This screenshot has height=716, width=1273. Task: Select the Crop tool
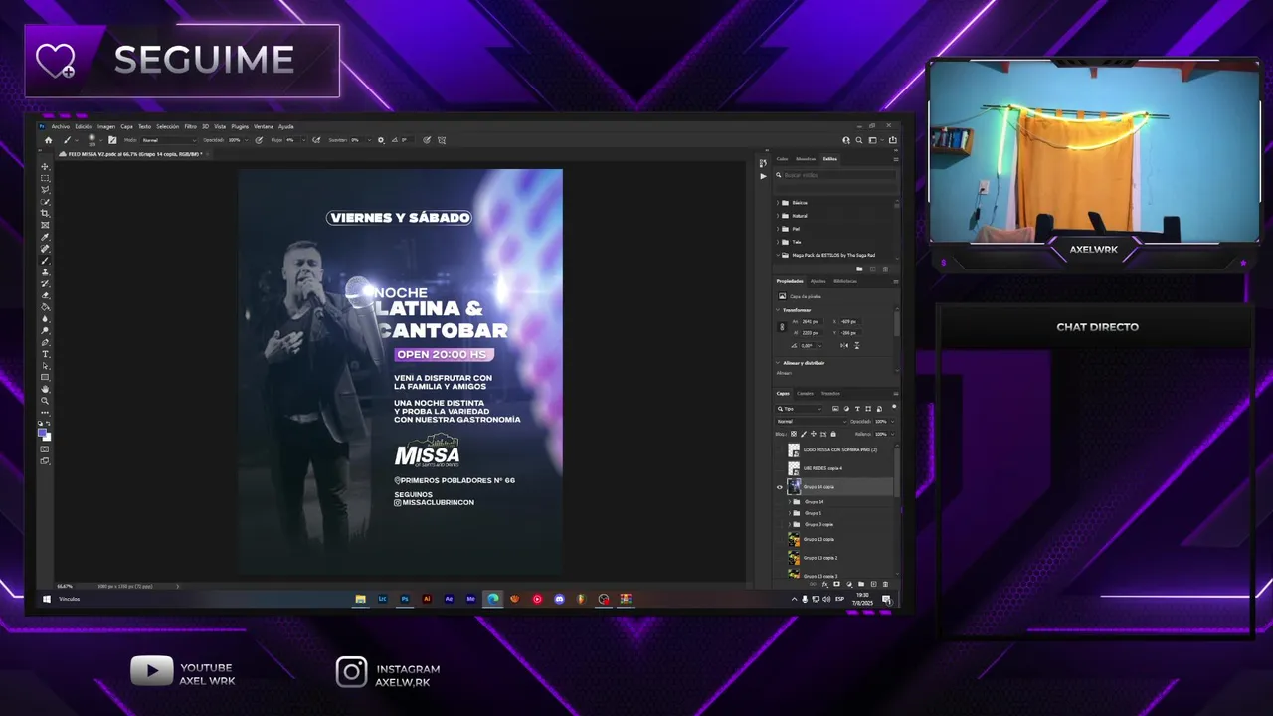click(46, 213)
